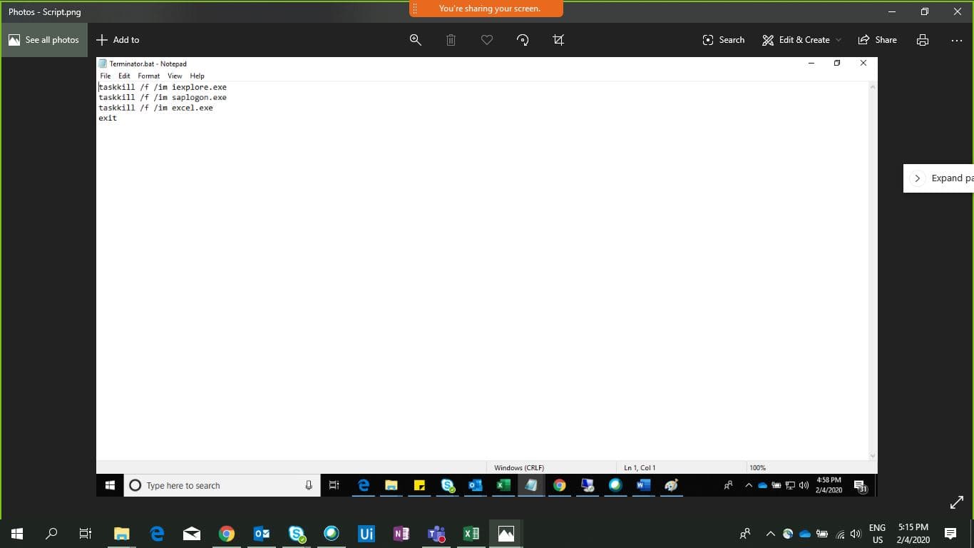The image size is (974, 548).
Task: Open the See more ellipsis menu
Action: click(957, 40)
